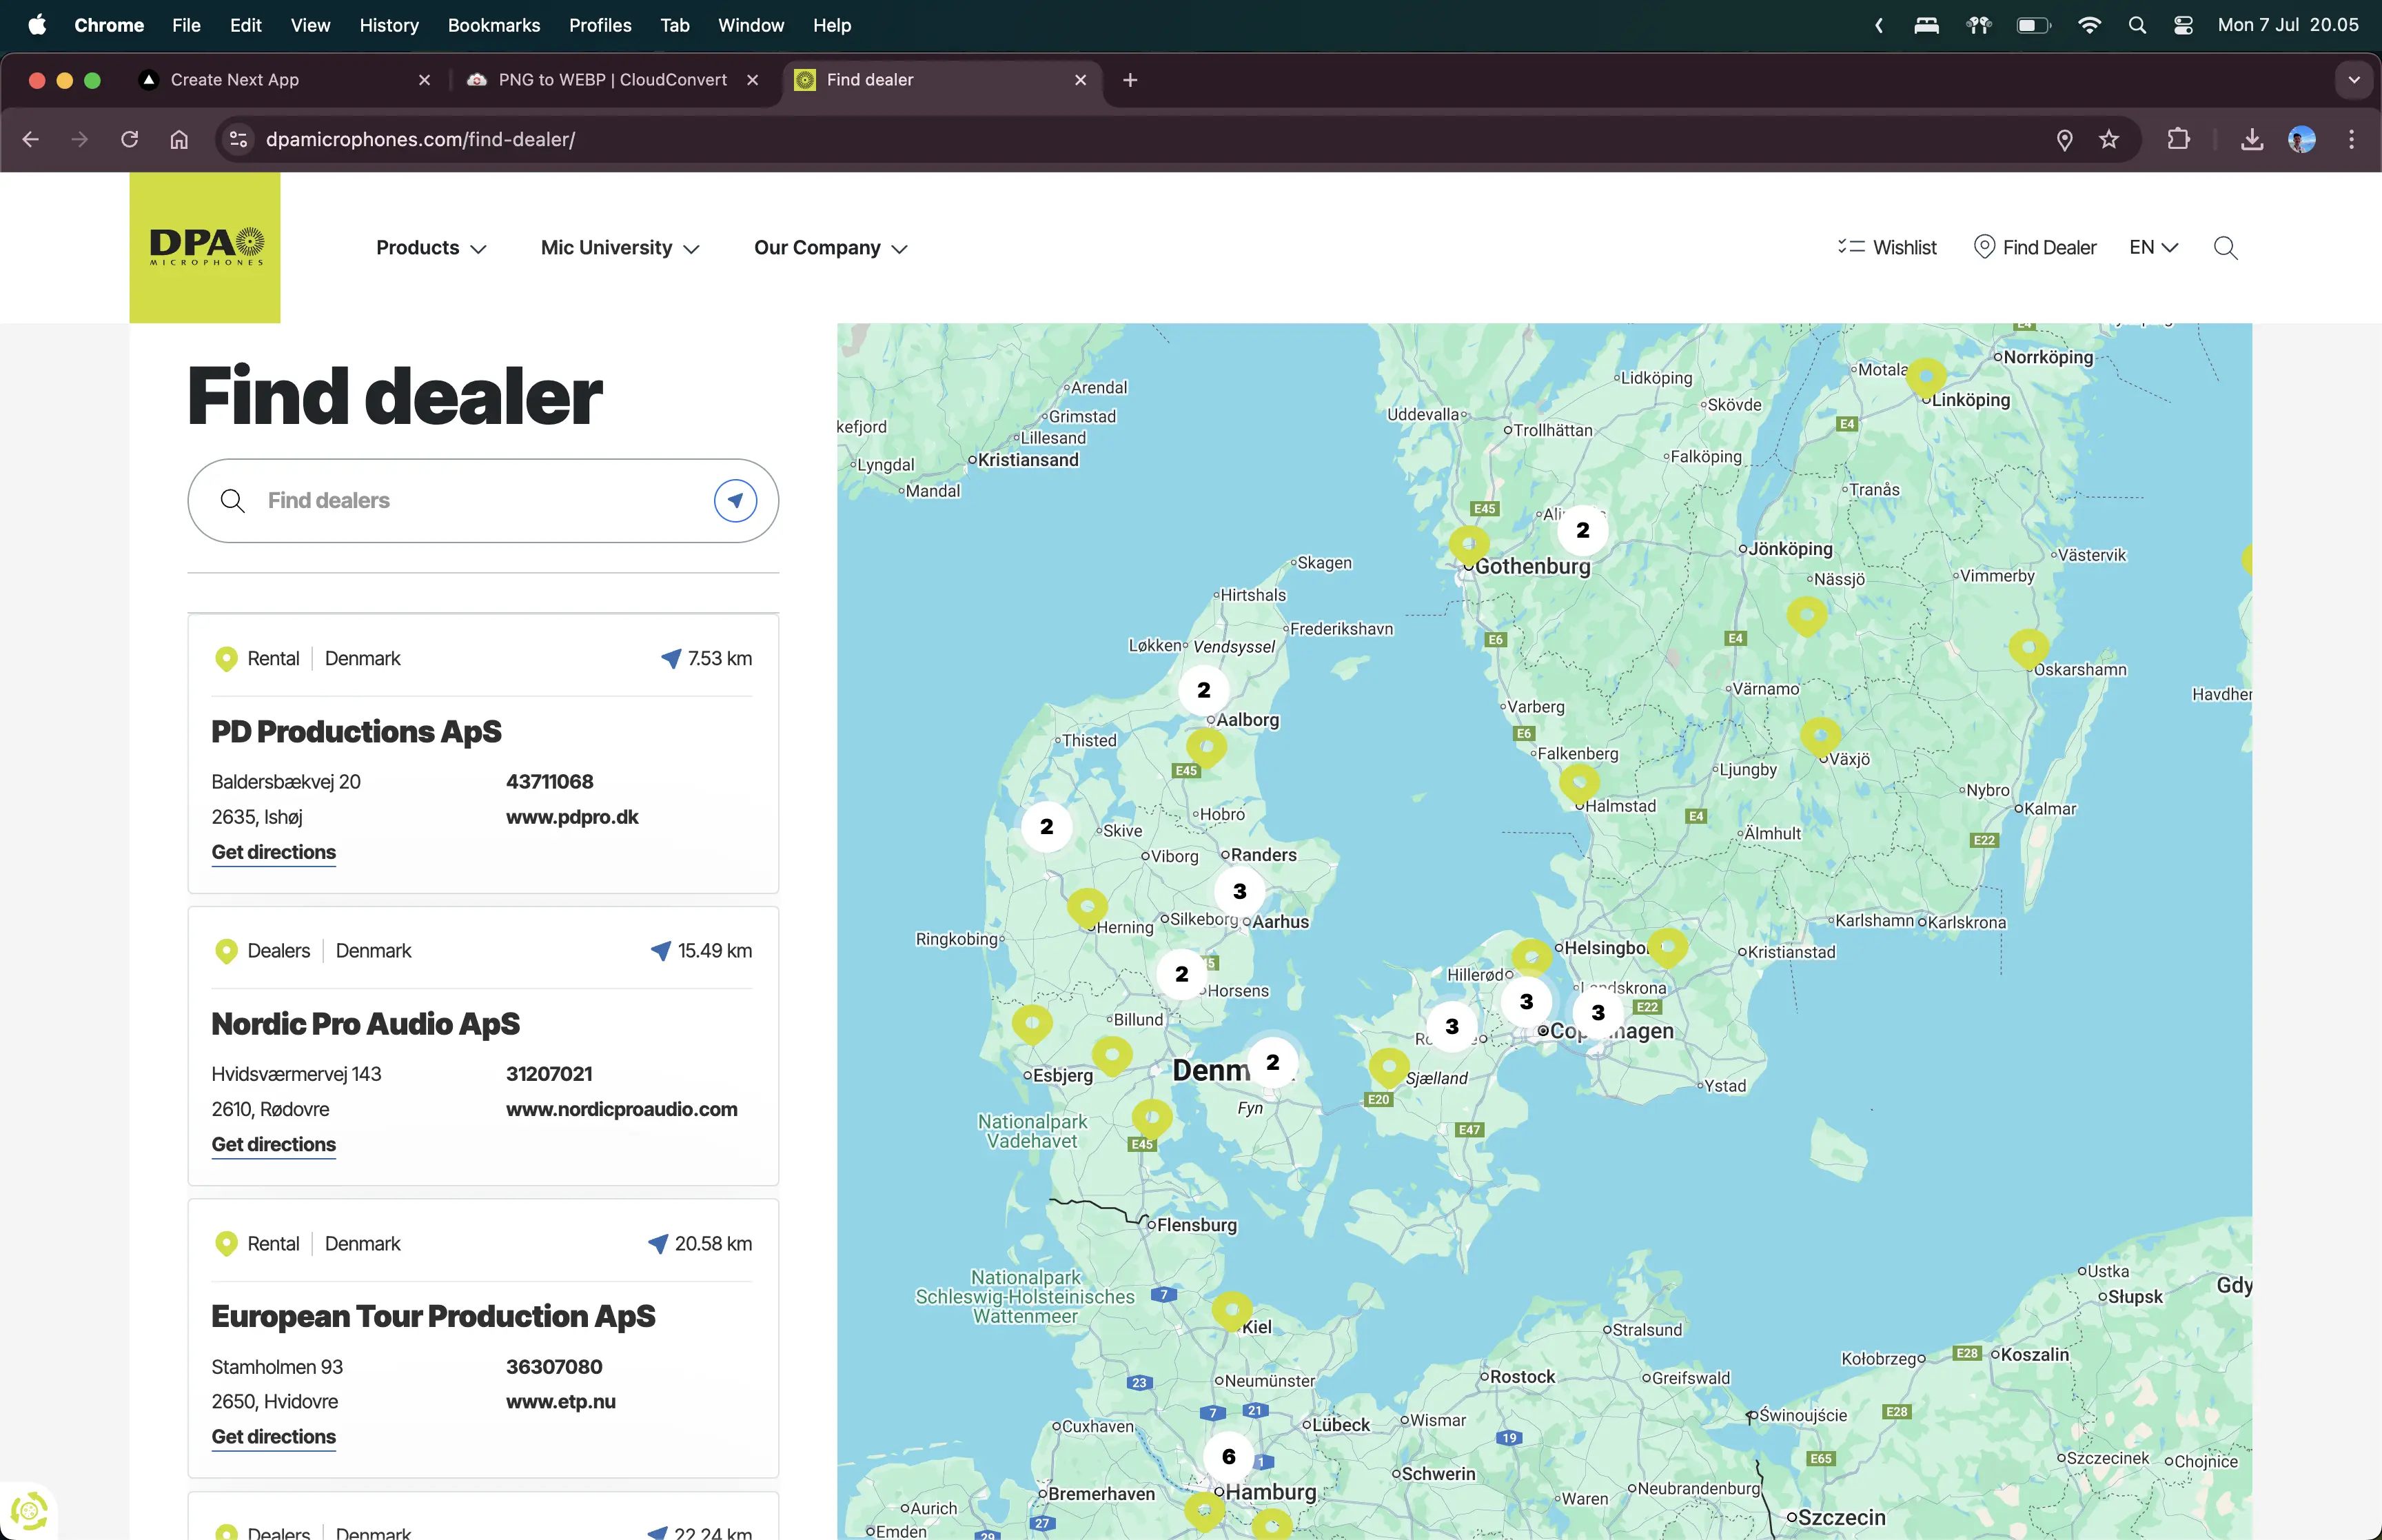Viewport: 2382px width, 1540px height.
Task: Expand the Products menu
Action: click(x=431, y=248)
